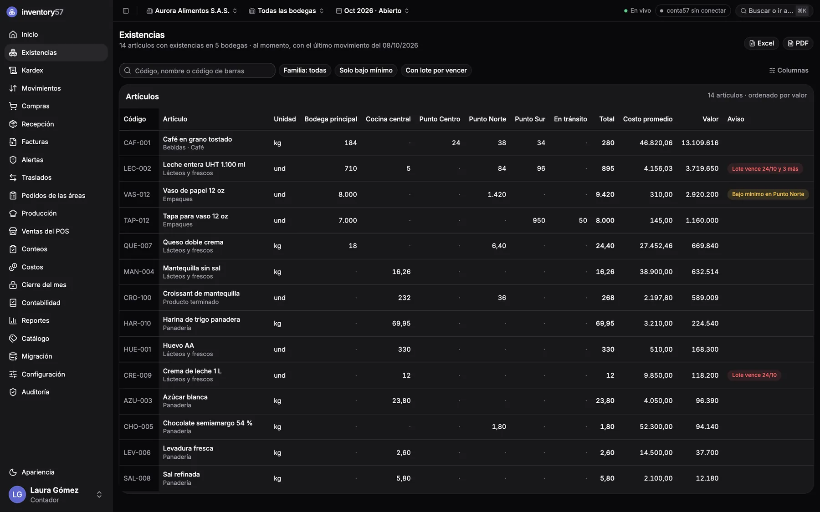
Task: Open the Familia: todas filter dropdown
Action: (305, 71)
